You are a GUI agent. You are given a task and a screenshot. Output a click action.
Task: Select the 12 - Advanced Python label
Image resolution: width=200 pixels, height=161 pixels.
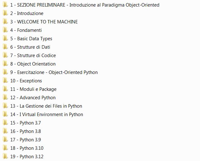(33, 98)
